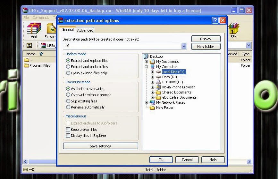
Task: Click the New folder button
Action: coord(206,47)
